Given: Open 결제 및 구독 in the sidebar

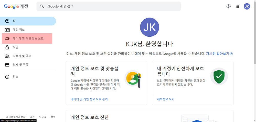Looking at the screenshot, I should click(x=28, y=65).
